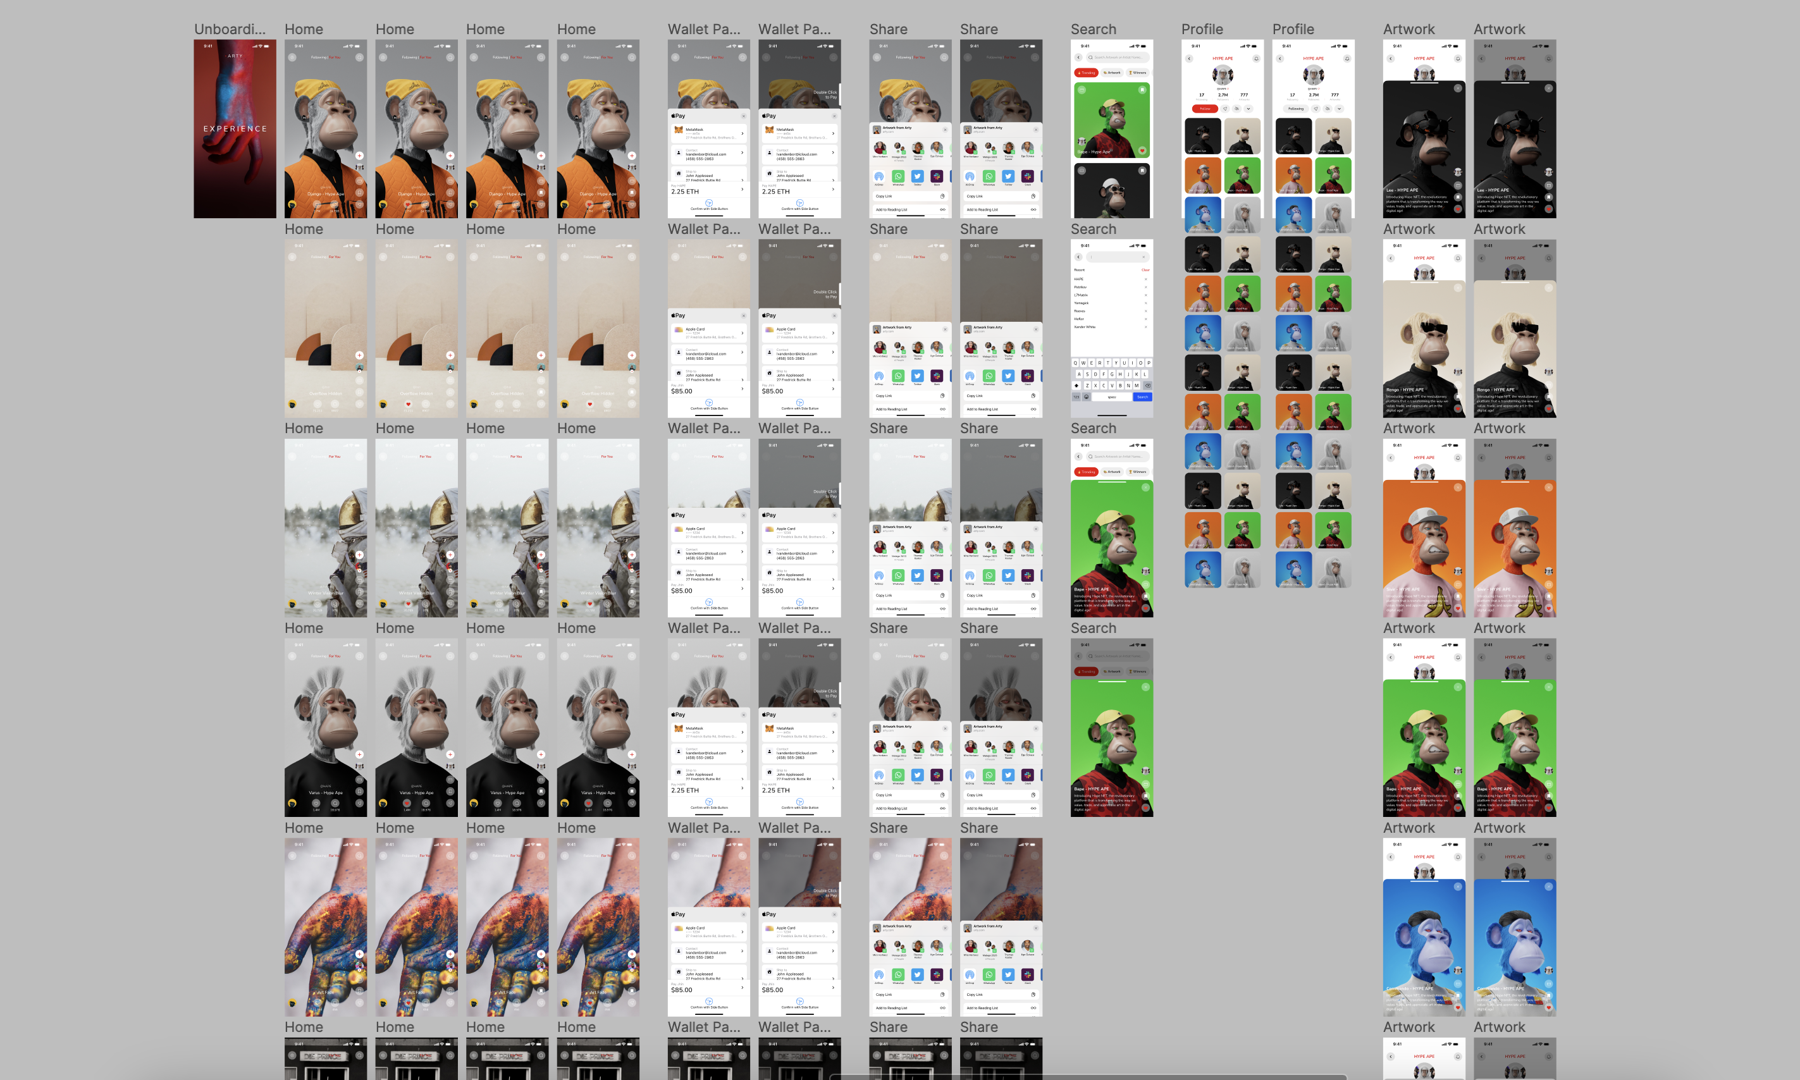Remove HAPE from the recent searches list
This screenshot has width=1800, height=1080.
click(1145, 279)
